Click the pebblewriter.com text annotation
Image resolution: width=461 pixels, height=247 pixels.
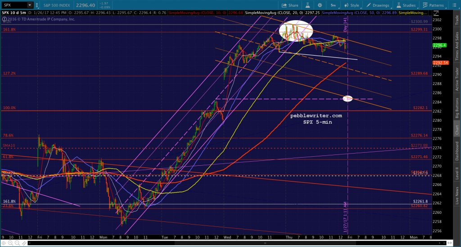pos(316,115)
